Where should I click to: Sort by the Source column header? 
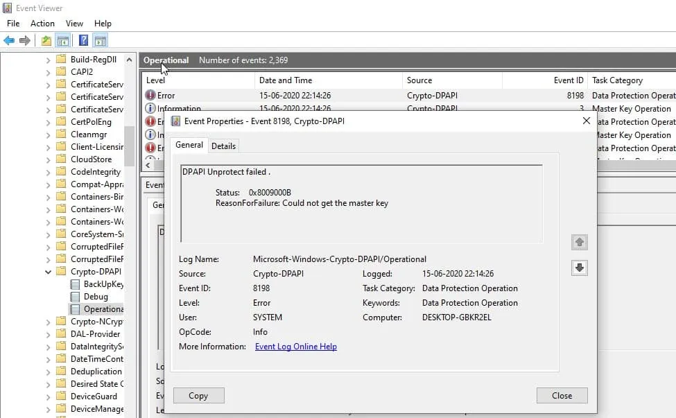452,80
